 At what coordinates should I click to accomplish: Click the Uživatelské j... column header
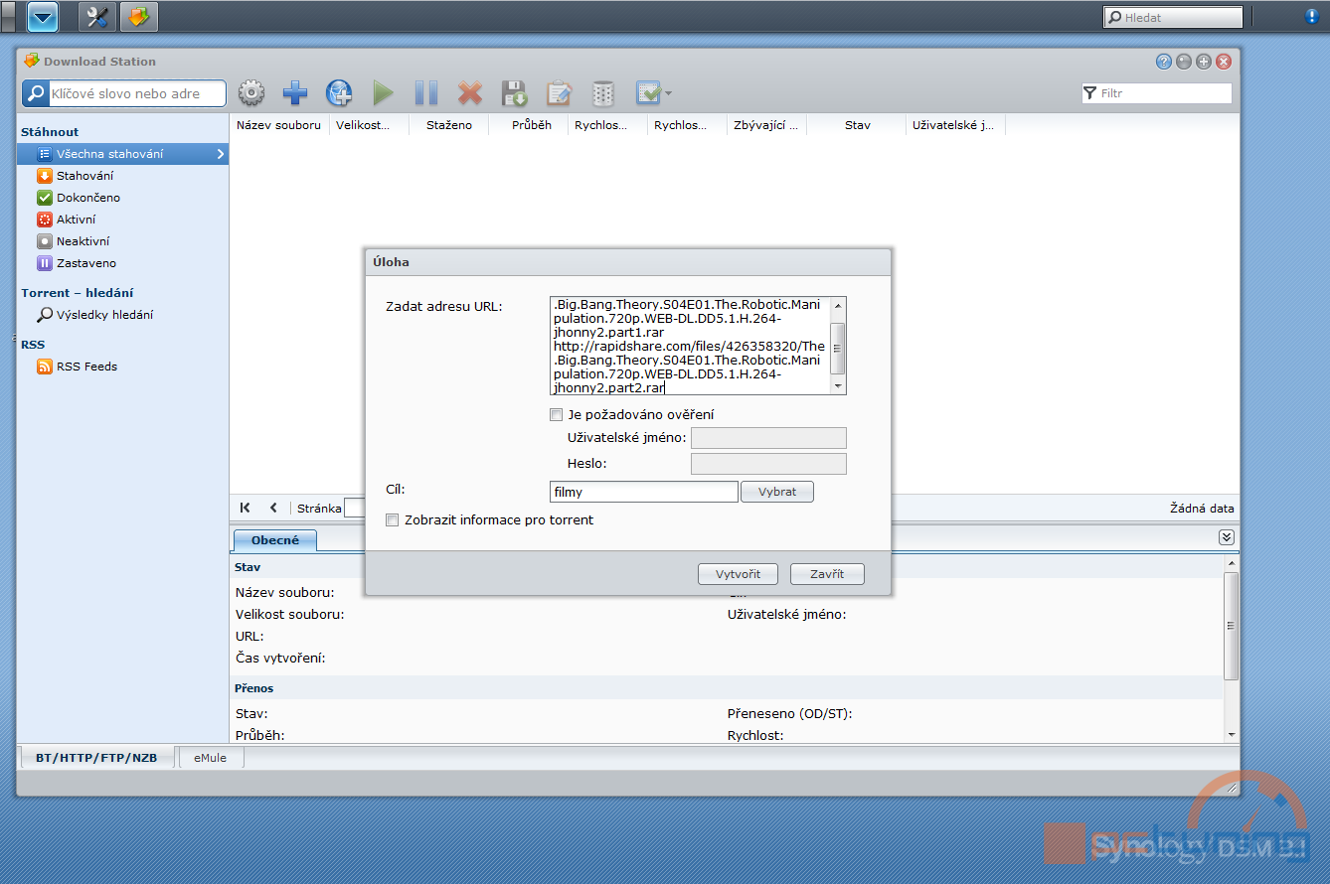pos(954,125)
